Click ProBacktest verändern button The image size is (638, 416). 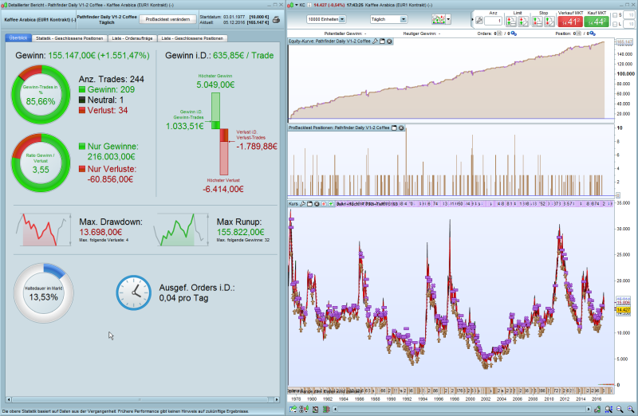point(167,19)
